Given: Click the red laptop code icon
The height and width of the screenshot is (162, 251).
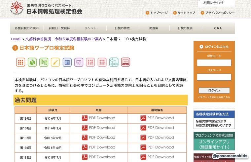Looking at the screenshot, I should [x=126, y=62].
